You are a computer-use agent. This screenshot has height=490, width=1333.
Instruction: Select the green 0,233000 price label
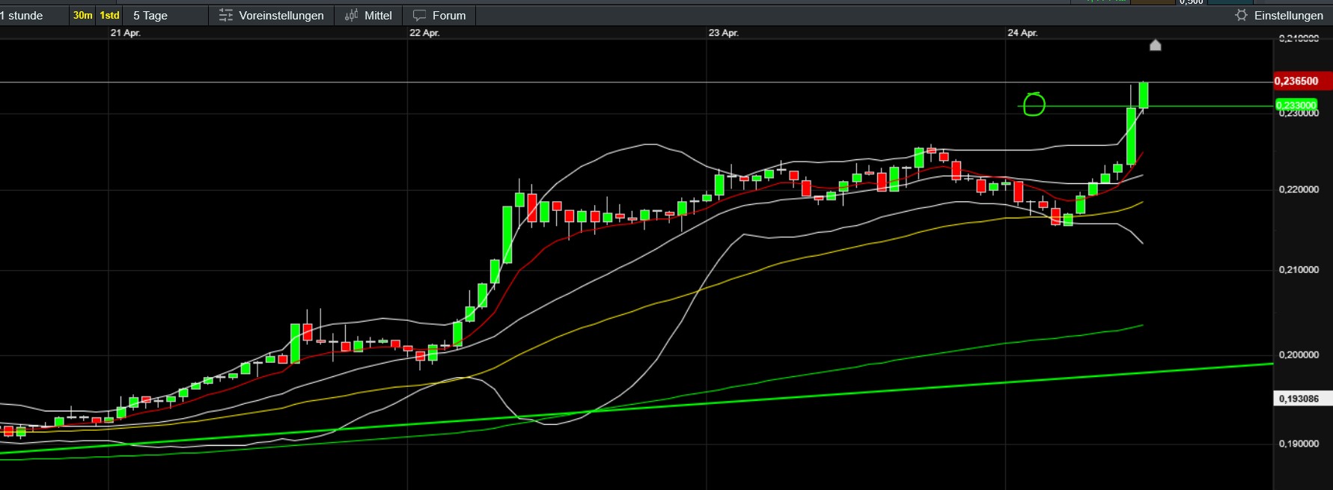click(1296, 105)
